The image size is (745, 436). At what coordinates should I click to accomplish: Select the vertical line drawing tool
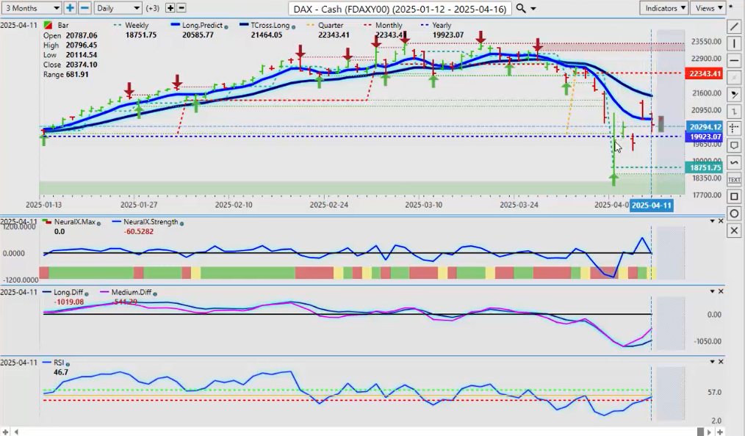pos(734,45)
